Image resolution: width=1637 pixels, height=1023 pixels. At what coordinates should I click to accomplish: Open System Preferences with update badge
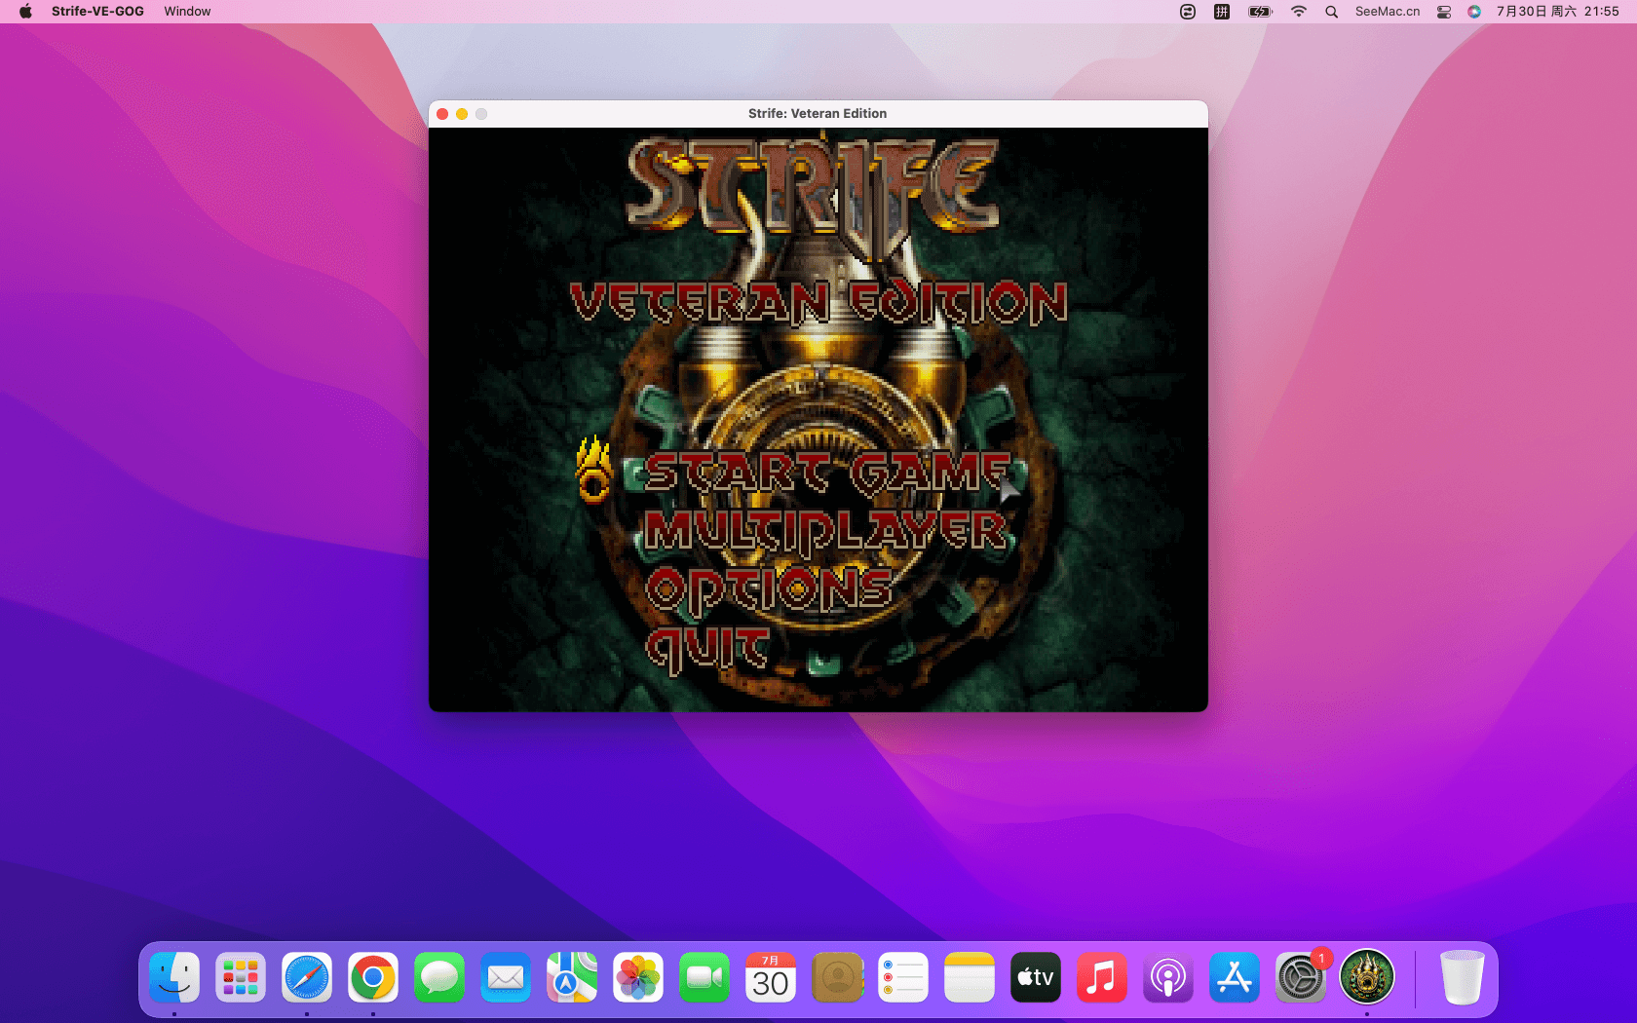click(x=1301, y=977)
